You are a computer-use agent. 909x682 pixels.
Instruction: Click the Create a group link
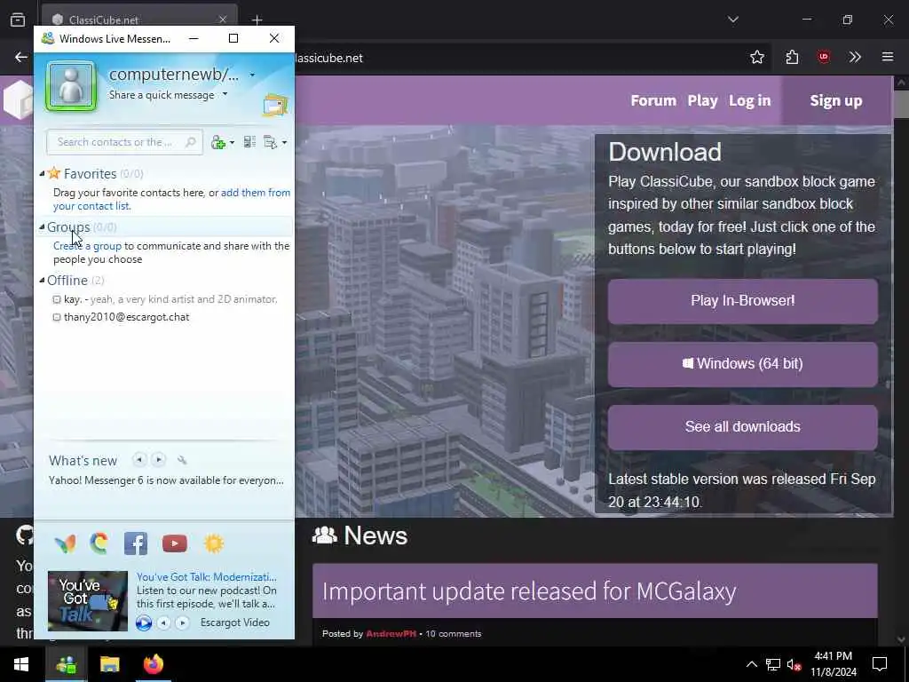click(x=87, y=246)
